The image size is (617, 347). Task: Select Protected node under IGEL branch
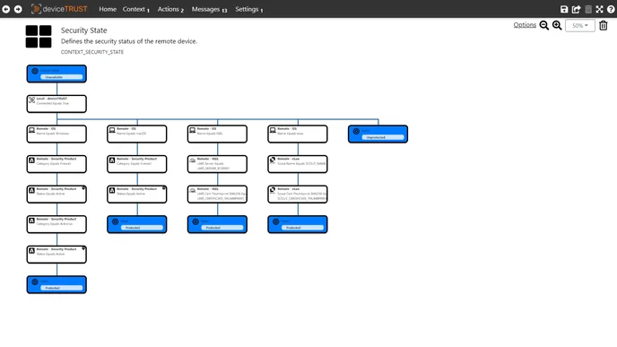[x=217, y=224]
